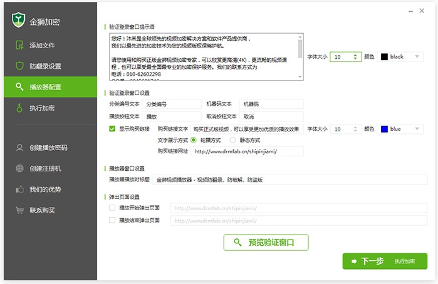Click the 播放器播放时标题 input field

(x=289, y=180)
